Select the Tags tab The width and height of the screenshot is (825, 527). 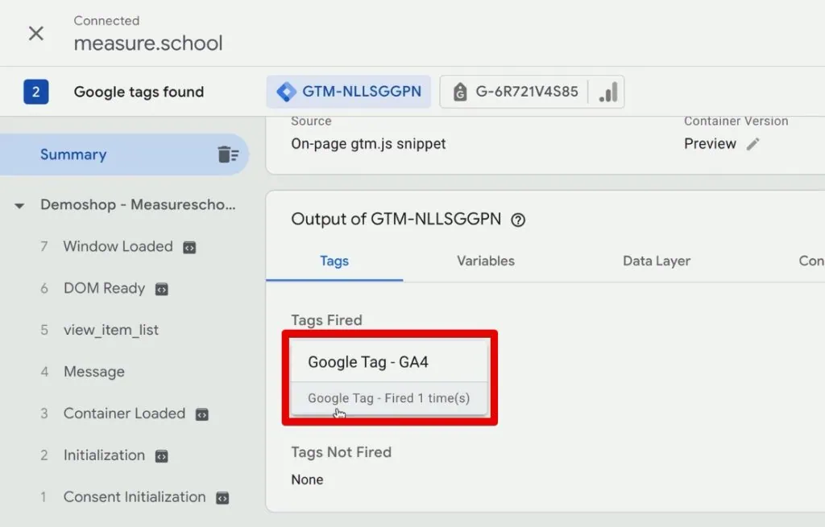[x=334, y=261]
